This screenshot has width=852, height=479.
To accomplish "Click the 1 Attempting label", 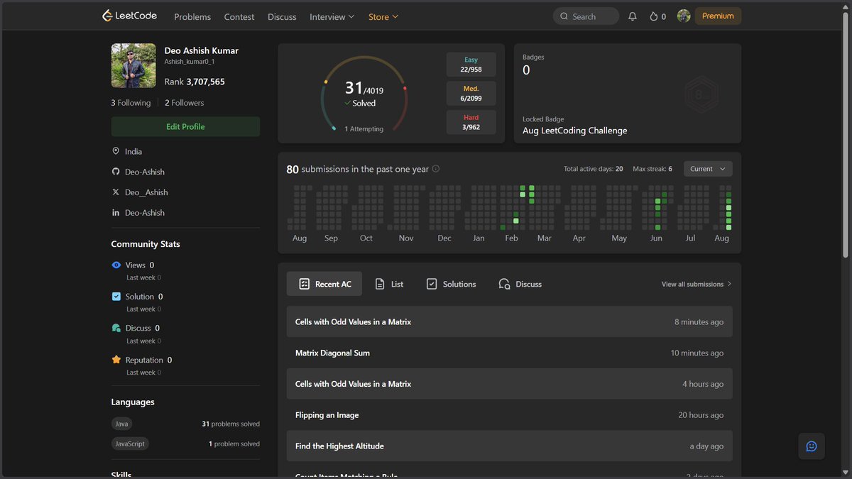I will [364, 129].
